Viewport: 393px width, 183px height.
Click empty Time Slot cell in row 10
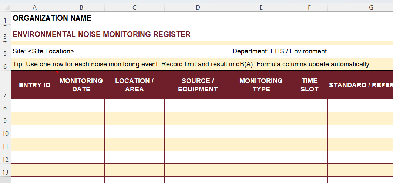click(309, 131)
